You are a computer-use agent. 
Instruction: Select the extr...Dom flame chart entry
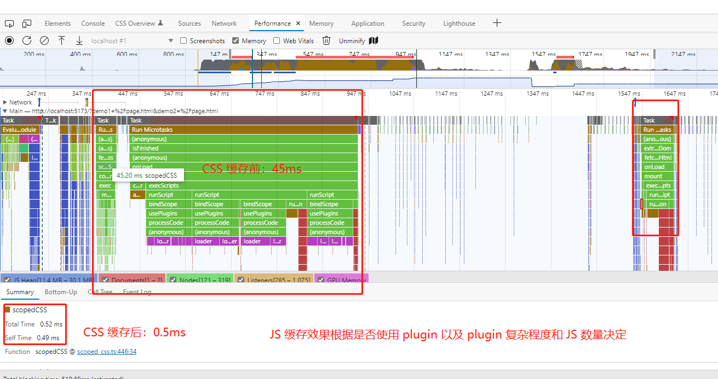(657, 148)
